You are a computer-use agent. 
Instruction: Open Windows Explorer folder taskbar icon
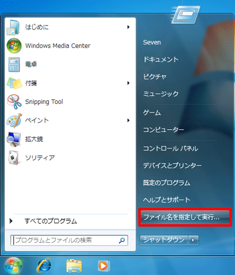tap(74, 266)
